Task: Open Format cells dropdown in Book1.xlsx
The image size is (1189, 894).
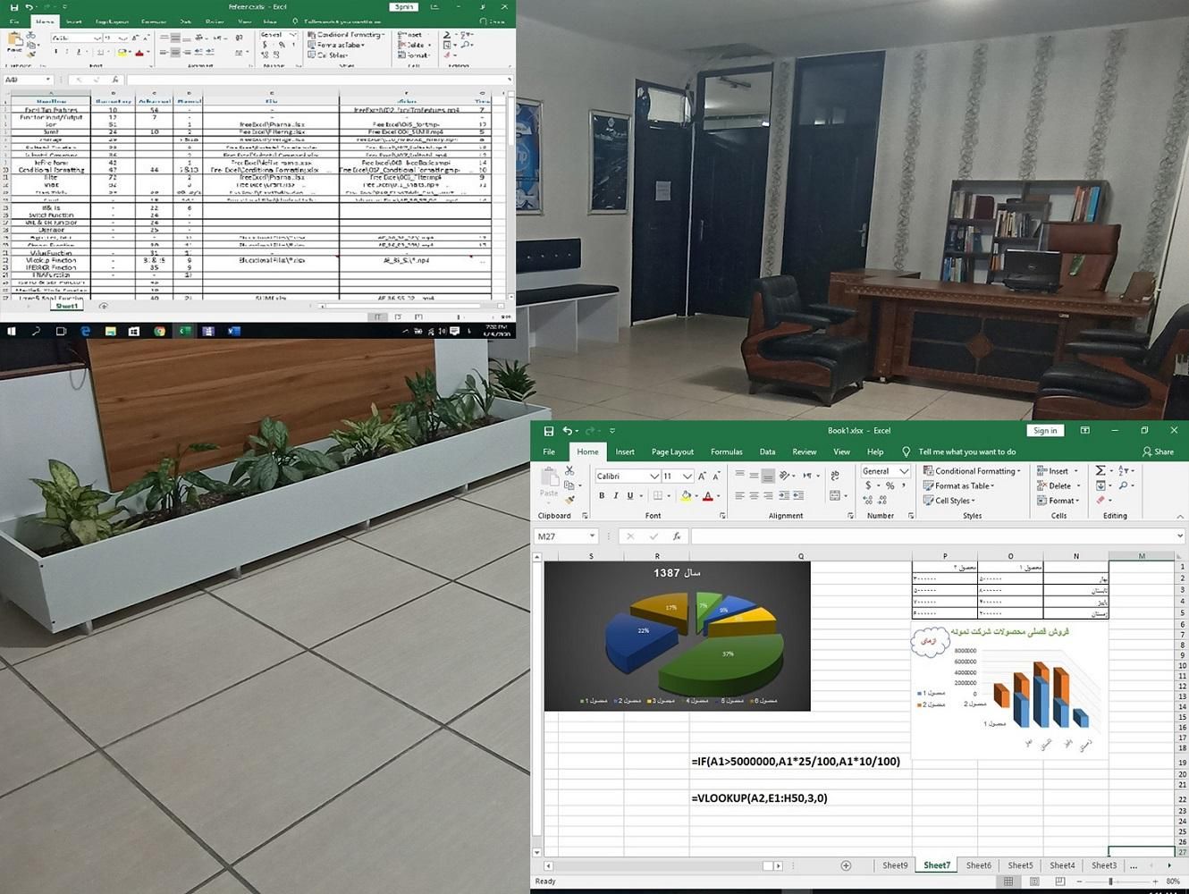Action: (x=1058, y=501)
